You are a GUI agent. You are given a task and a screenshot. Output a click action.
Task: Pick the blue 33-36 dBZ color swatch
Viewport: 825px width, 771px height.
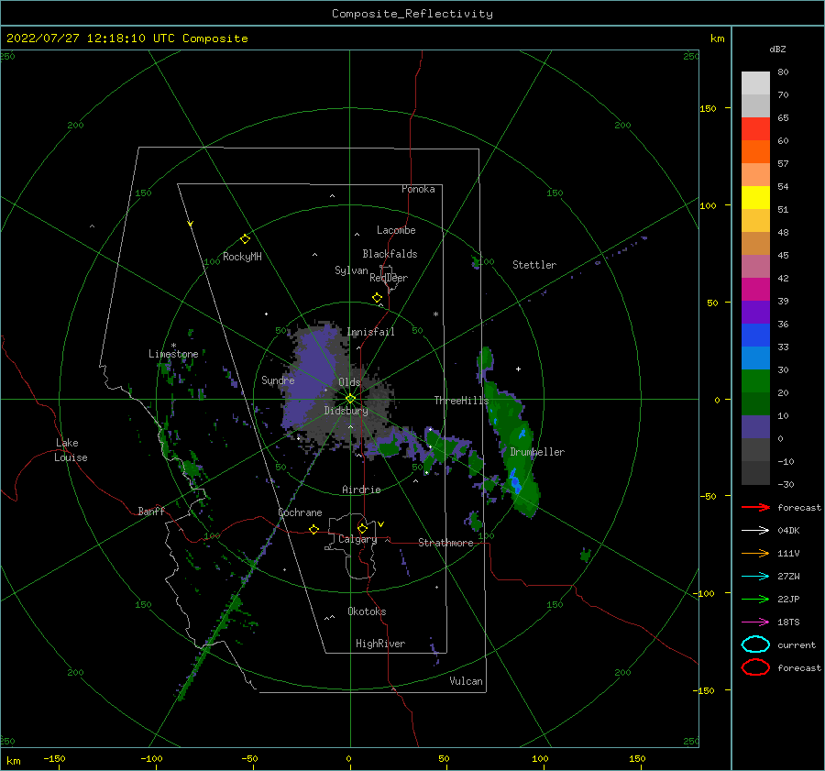coord(755,336)
